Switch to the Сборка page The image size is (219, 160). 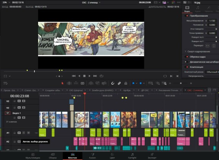53,156
